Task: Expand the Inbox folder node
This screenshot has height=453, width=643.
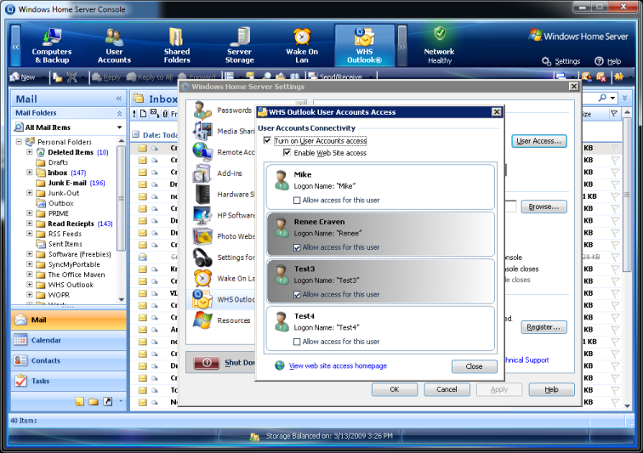Action: pos(30,173)
